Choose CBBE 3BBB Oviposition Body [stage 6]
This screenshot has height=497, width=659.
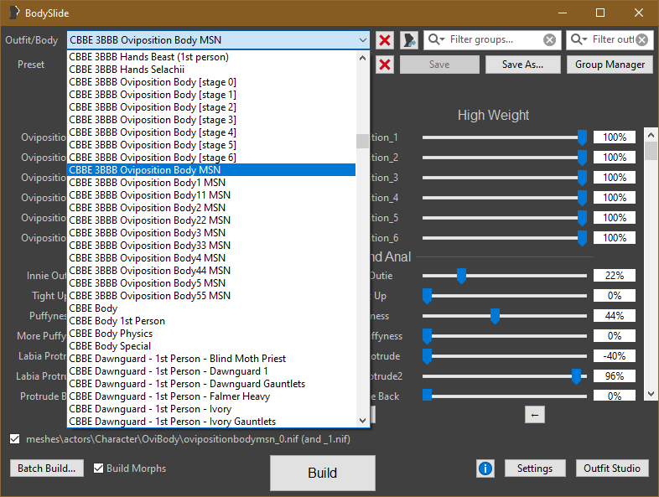211,158
